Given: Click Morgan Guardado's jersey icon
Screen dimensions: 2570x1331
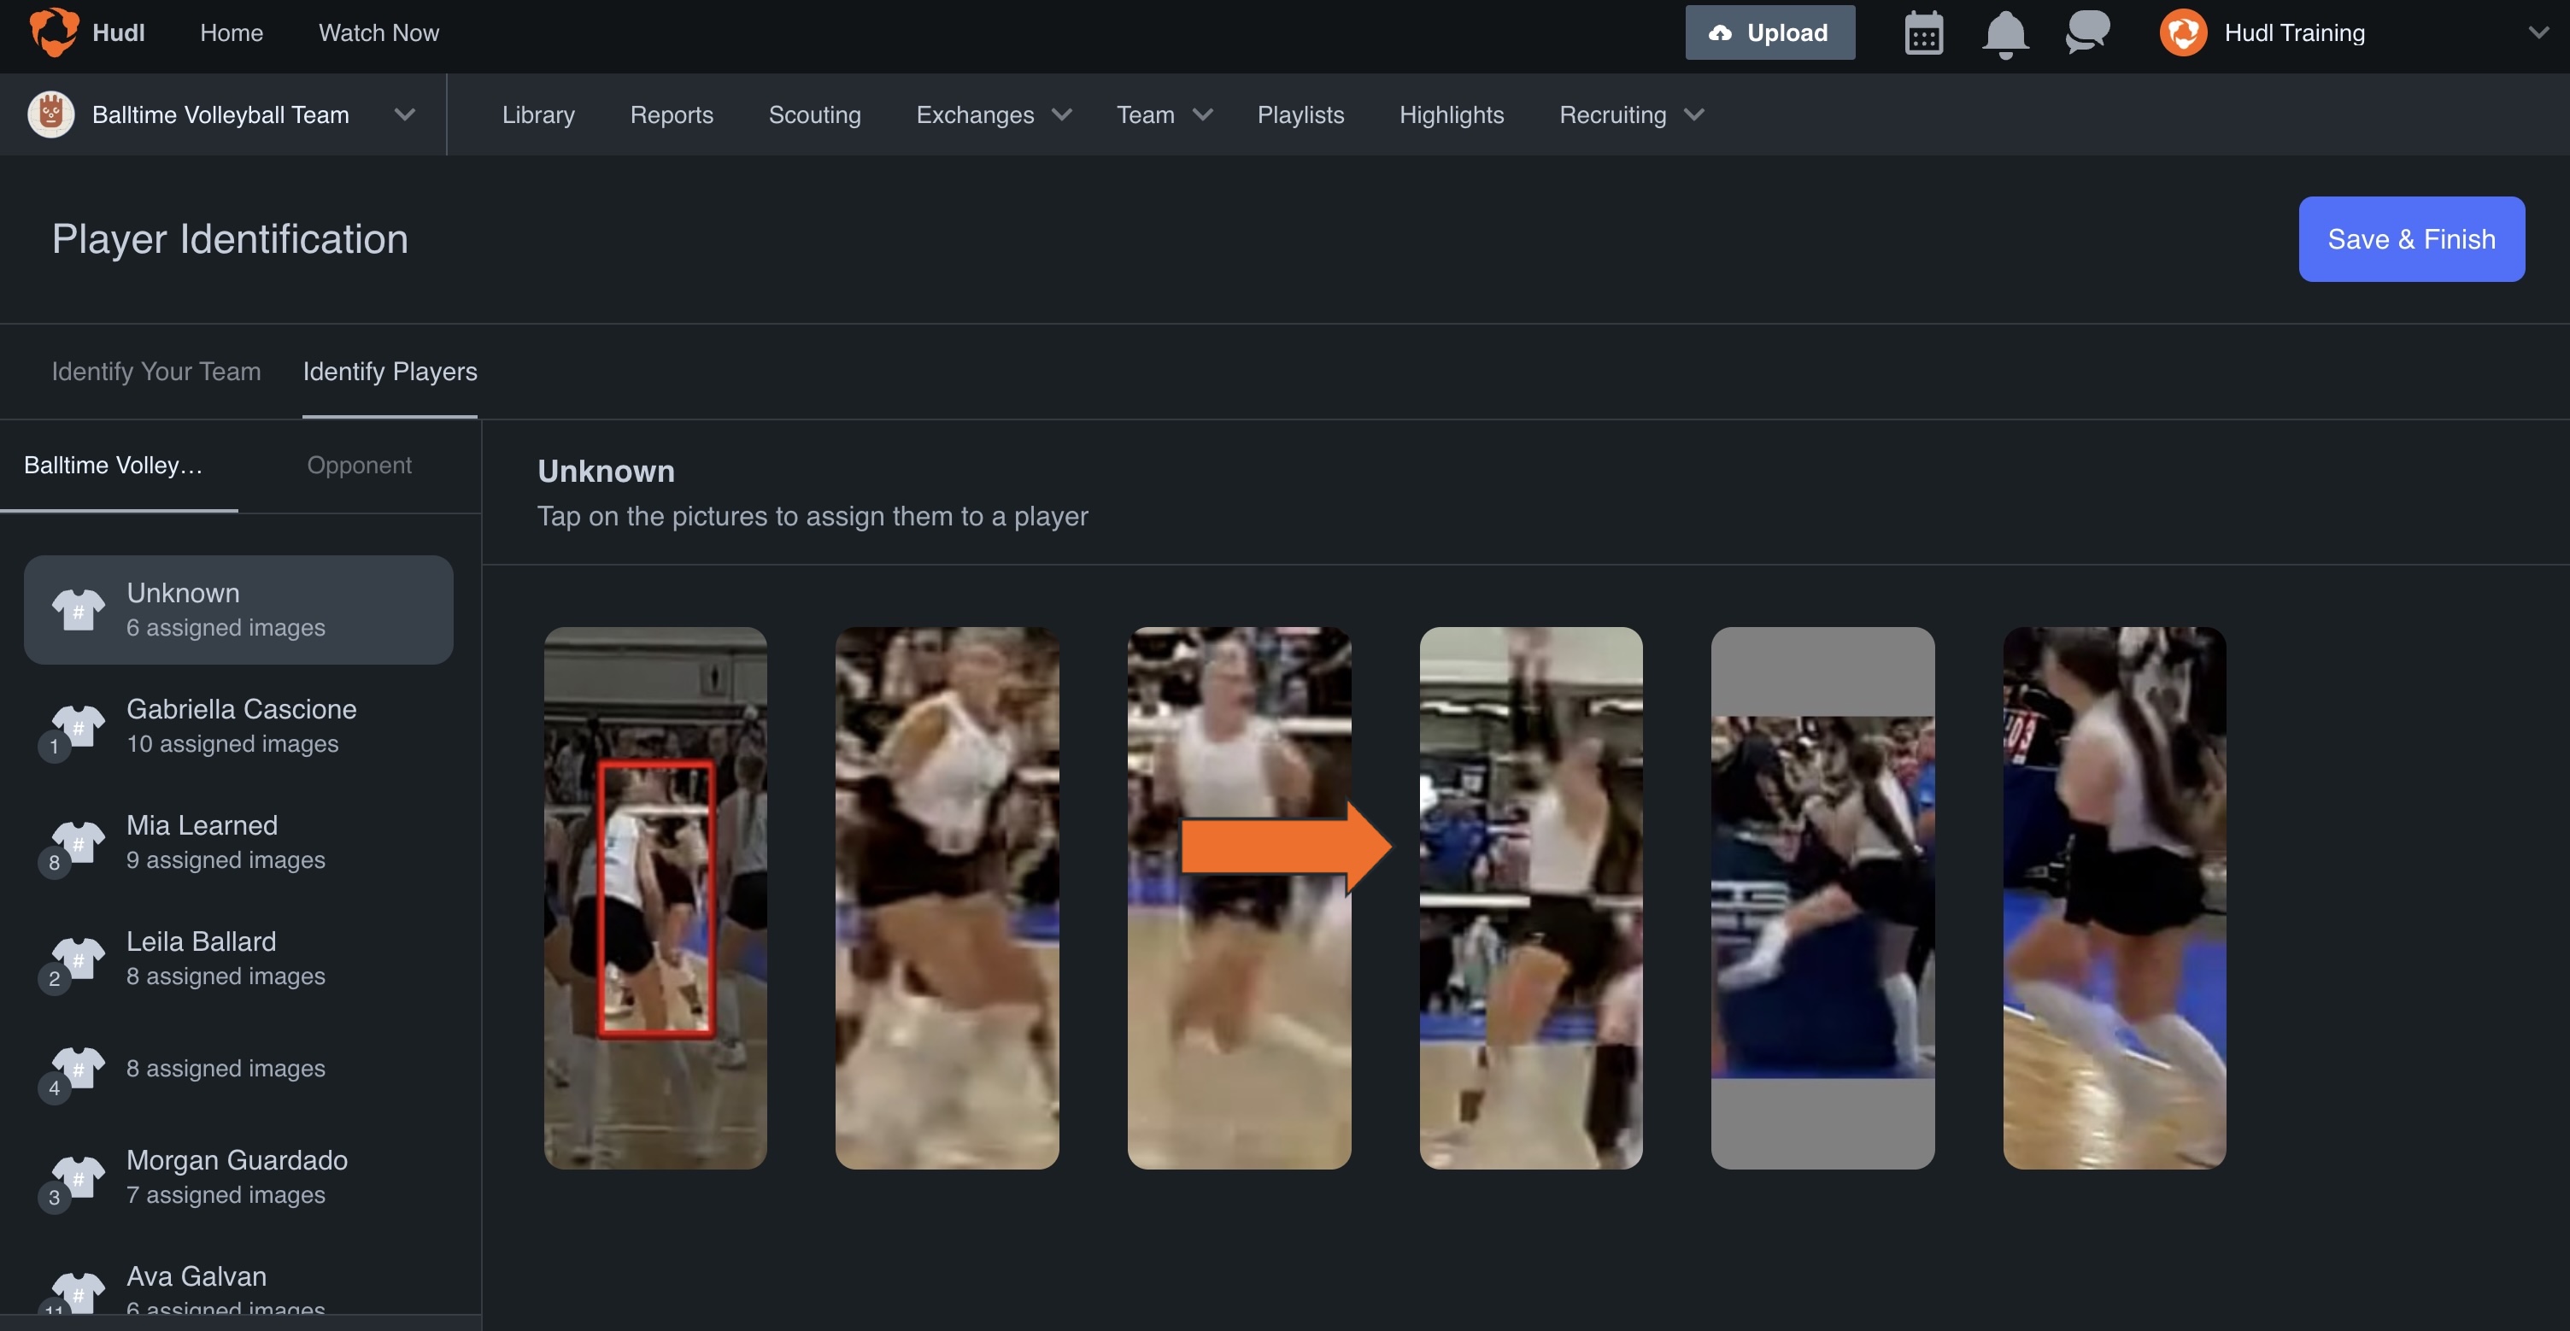Looking at the screenshot, I should (78, 1176).
